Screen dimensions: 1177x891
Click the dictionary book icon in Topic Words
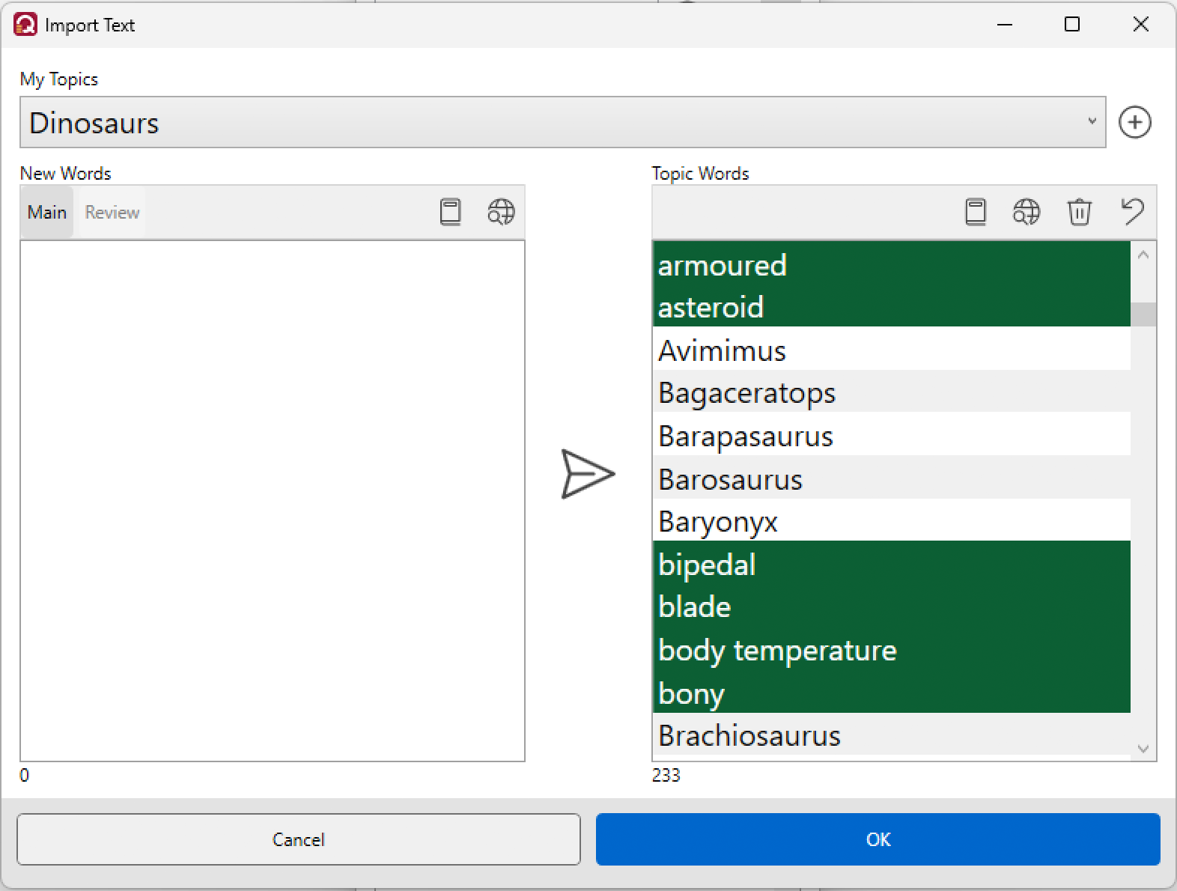976,212
